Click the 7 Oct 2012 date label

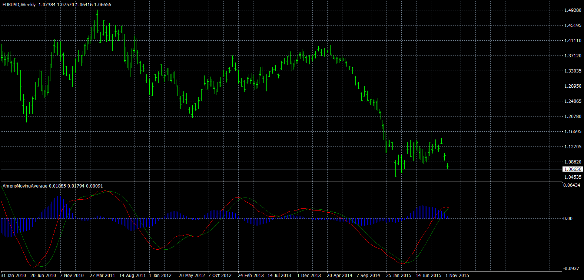point(220,276)
